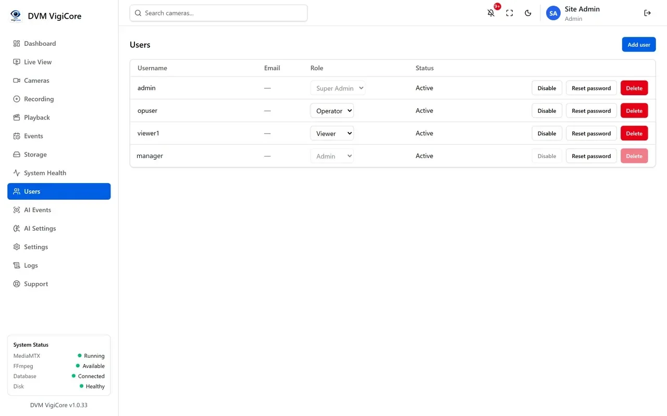Open the Dashboard menu item
The height and width of the screenshot is (416, 667).
coord(59,44)
